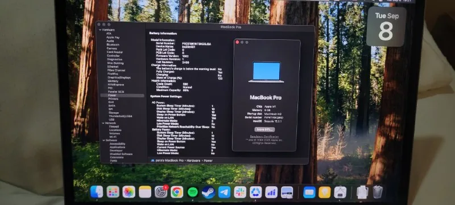Open the bar-chart app icon in Dock
Viewport: 455px width, 205px height.
pyautogui.click(x=271, y=192)
